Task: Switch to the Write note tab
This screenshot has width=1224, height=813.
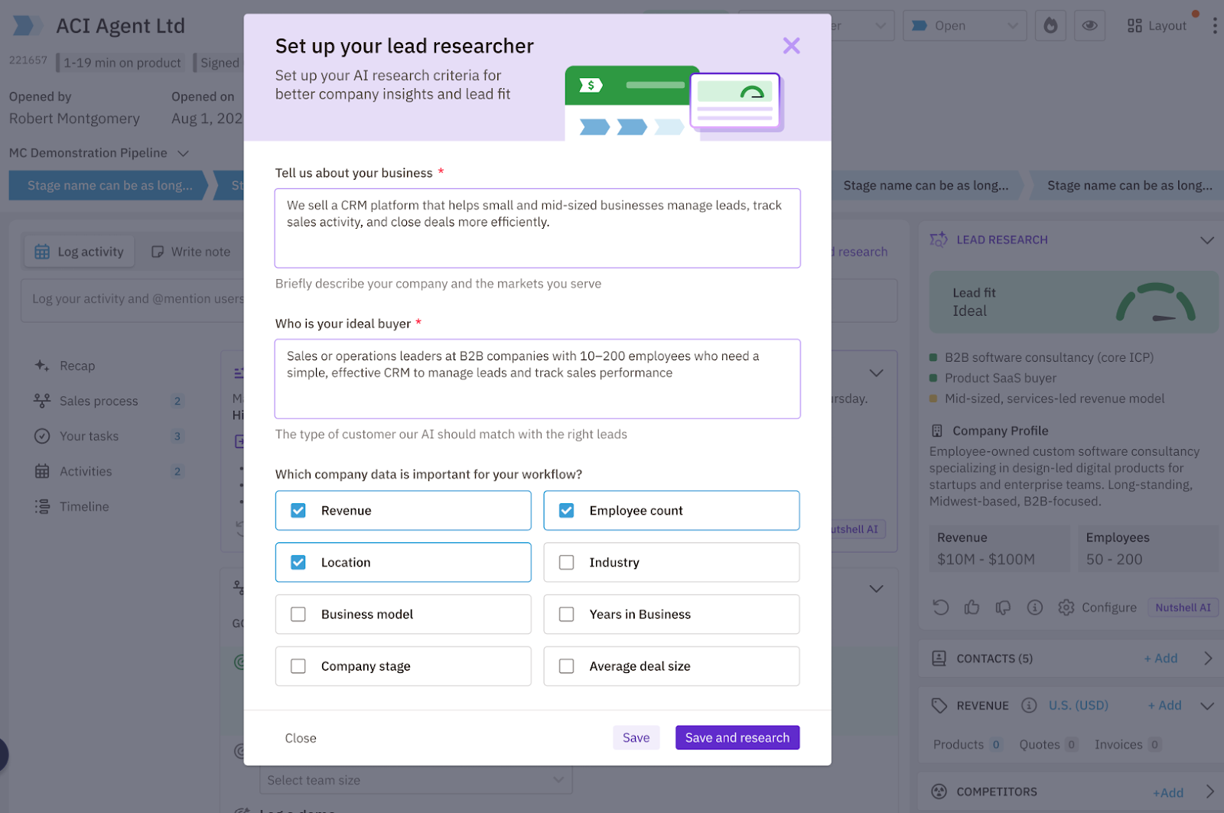Action: [x=190, y=252]
